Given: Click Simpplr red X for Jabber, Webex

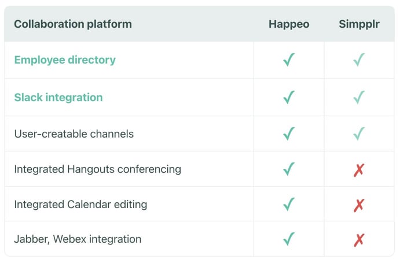Looking at the screenshot, I should click(359, 239).
